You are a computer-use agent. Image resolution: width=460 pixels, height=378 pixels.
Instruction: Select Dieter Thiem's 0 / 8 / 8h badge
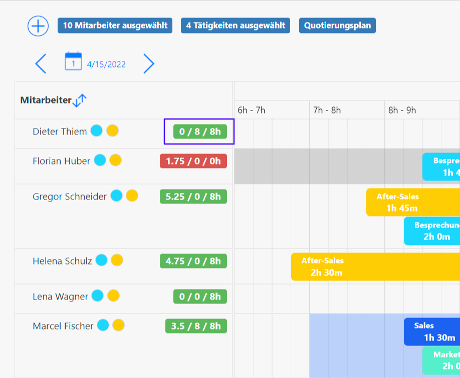tap(200, 132)
